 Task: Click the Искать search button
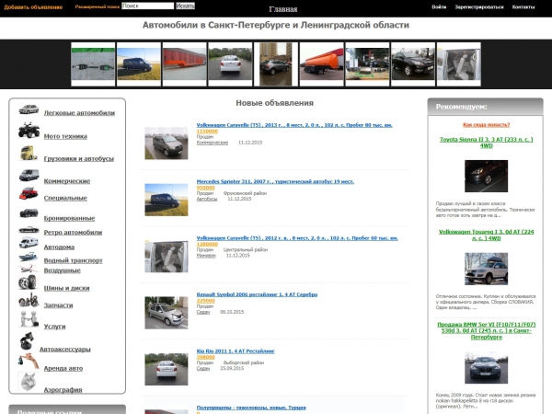[x=185, y=6]
